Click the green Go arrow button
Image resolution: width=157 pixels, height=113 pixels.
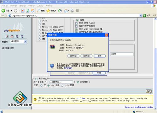point(144,15)
